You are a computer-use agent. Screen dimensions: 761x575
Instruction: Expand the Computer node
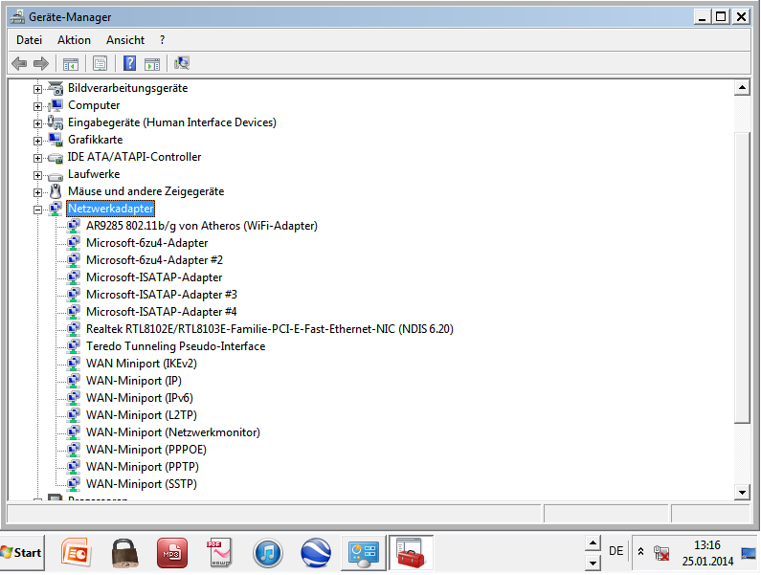coord(37,106)
